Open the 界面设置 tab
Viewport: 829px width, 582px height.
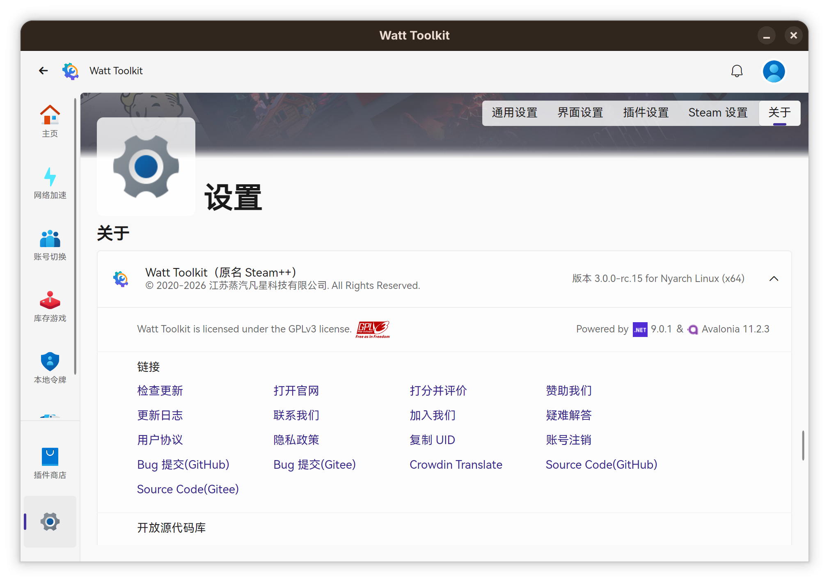tap(580, 112)
